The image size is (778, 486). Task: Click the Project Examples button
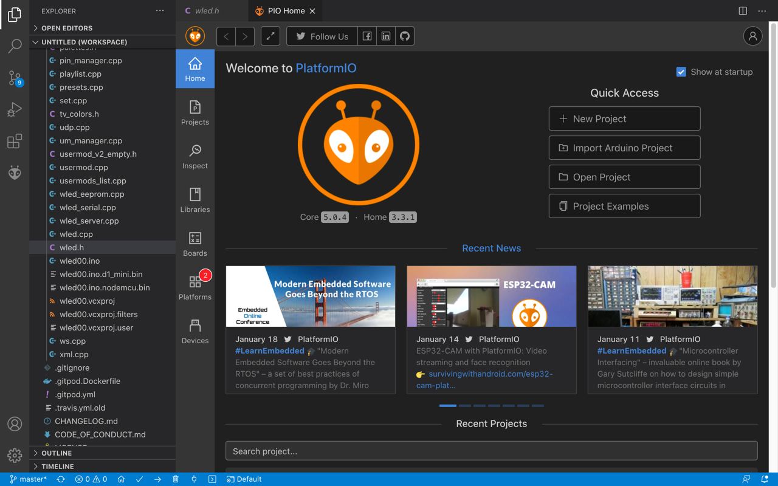(x=624, y=206)
